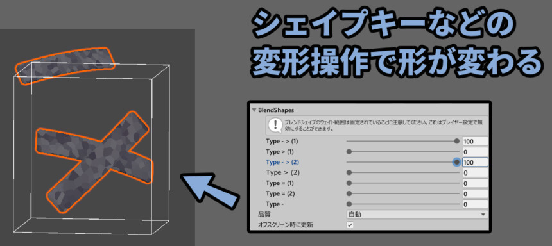Select the upper bar rock mesh
The height and width of the screenshot is (246, 552).
tap(65, 66)
